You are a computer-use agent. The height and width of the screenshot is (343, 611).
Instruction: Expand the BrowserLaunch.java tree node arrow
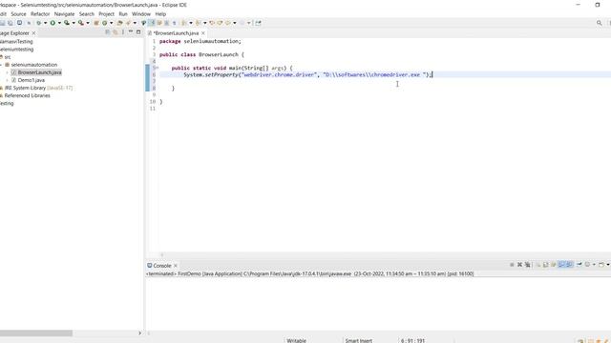tap(7, 72)
